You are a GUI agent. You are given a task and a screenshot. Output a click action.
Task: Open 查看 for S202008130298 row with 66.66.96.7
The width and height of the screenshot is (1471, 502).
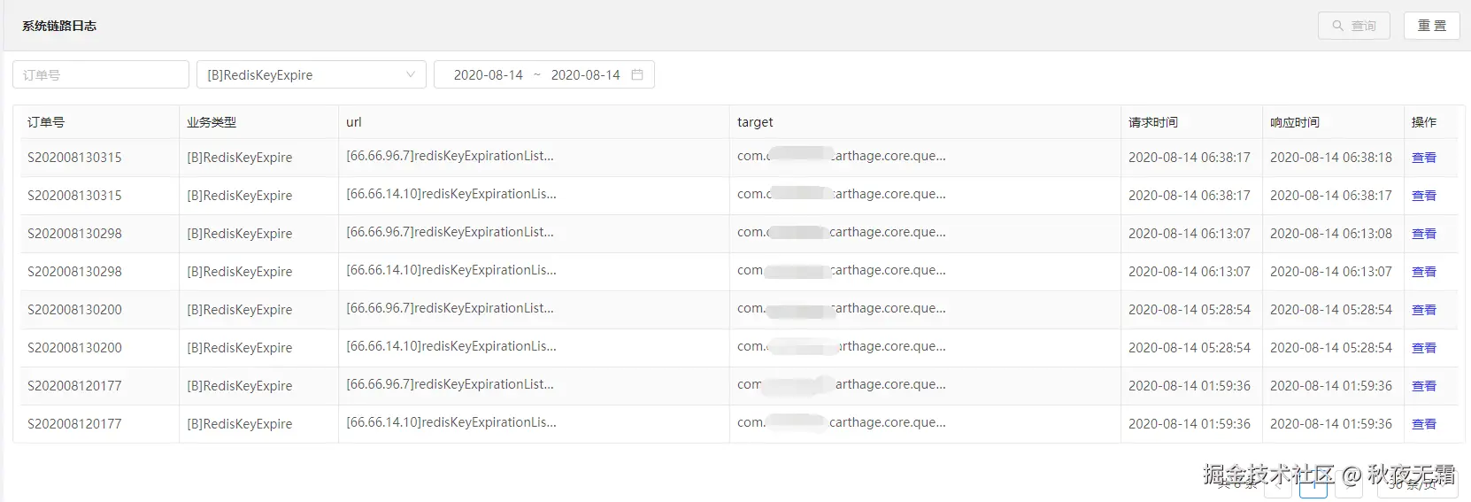1424,234
